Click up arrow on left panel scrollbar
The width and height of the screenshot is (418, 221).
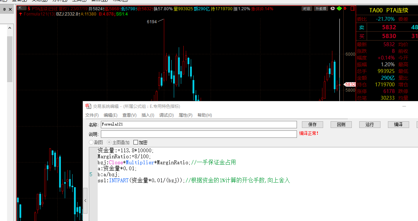pyautogui.click(x=10, y=28)
